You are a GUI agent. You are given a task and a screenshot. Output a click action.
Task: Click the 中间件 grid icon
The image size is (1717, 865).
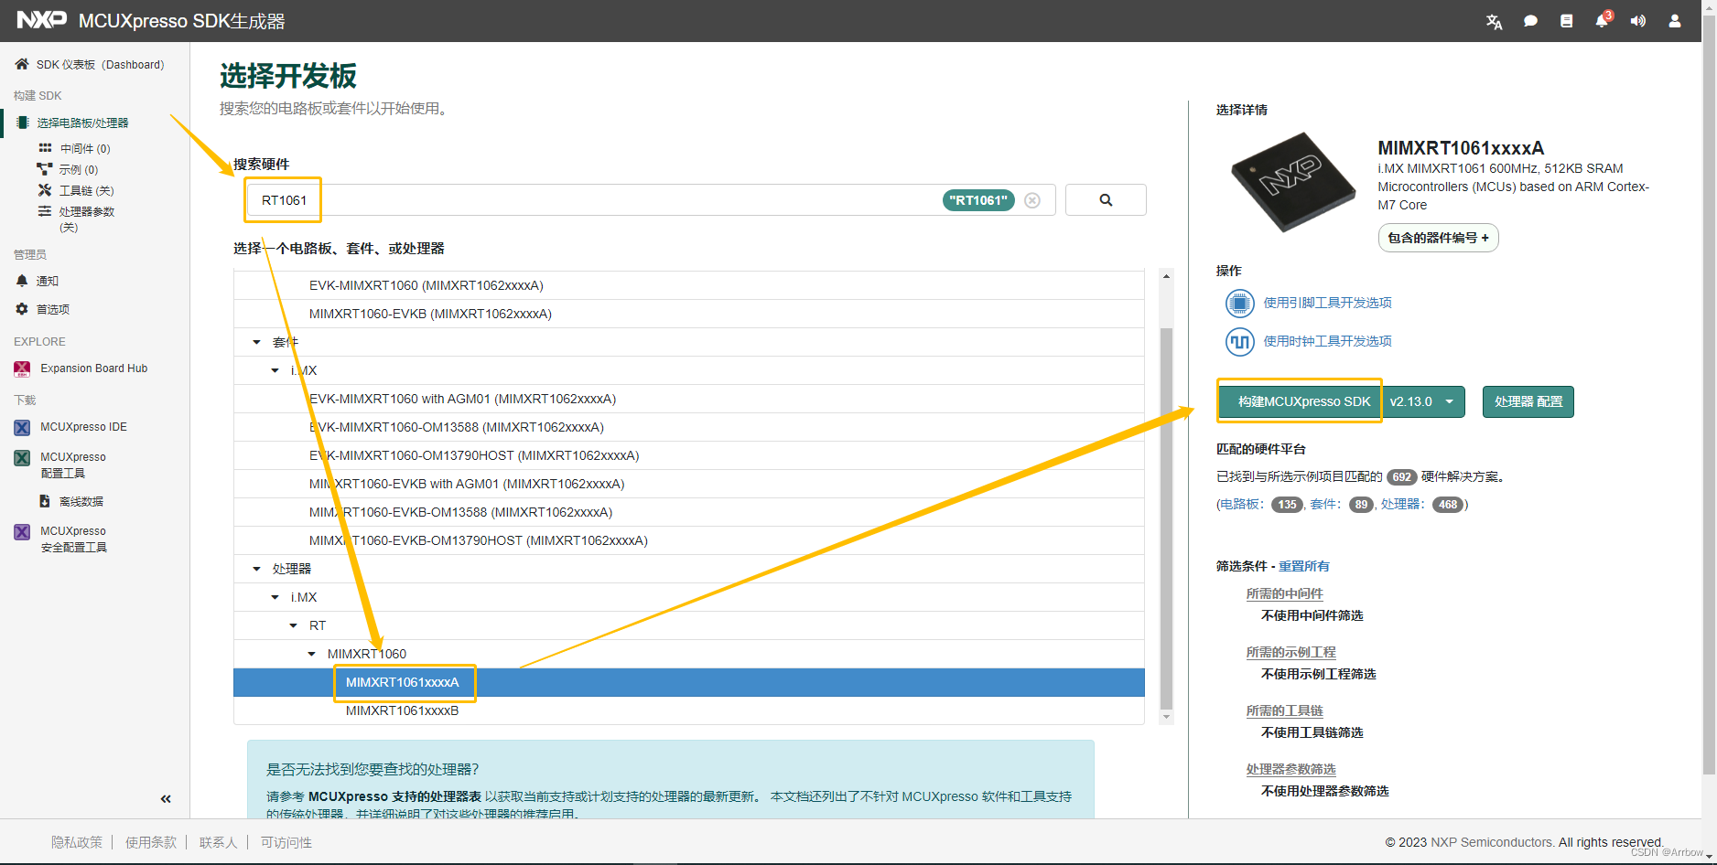coord(45,147)
